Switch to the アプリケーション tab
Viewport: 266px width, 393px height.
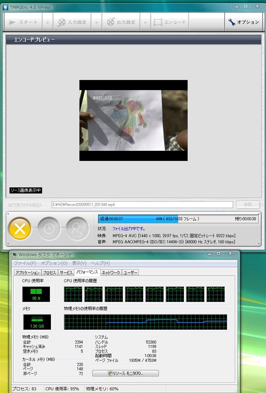[27, 272]
